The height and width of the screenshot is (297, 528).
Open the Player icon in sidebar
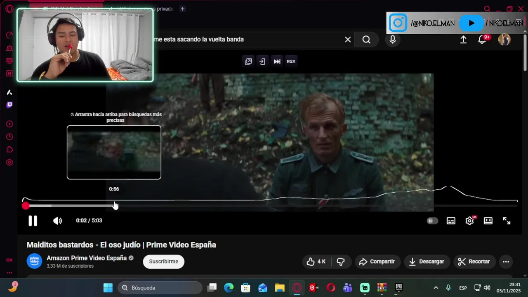(9, 124)
